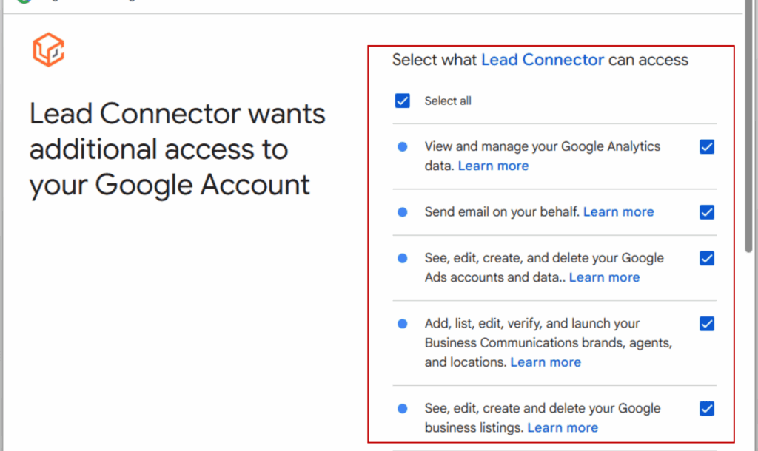Uncheck the Google Ads accounts permission

point(707,259)
